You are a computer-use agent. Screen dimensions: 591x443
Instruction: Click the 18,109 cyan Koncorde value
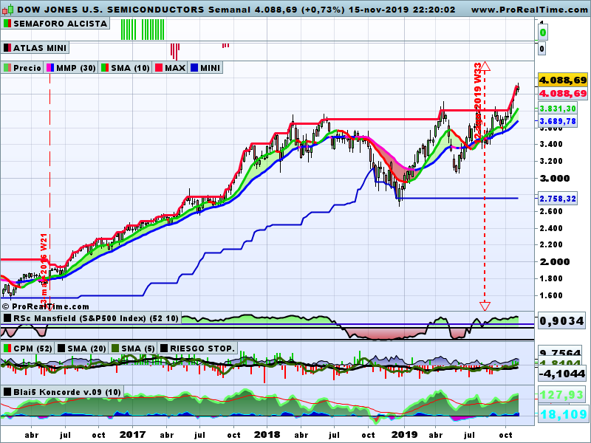[x=563, y=414]
